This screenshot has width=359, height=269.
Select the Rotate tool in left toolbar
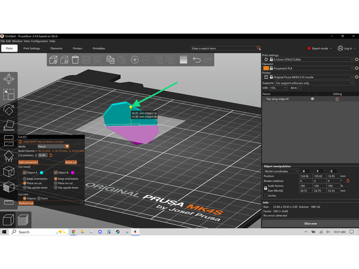pos(8,110)
